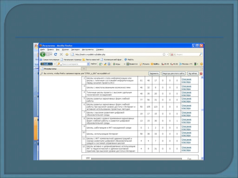238x178 pixels.
Task: Click the text 'Школы, использующие Интернет'
Action: click(x=102, y=134)
